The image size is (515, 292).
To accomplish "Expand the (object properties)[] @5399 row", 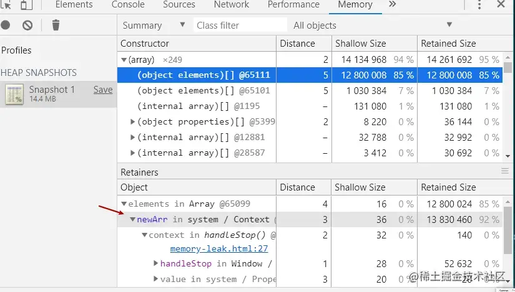I will [133, 122].
